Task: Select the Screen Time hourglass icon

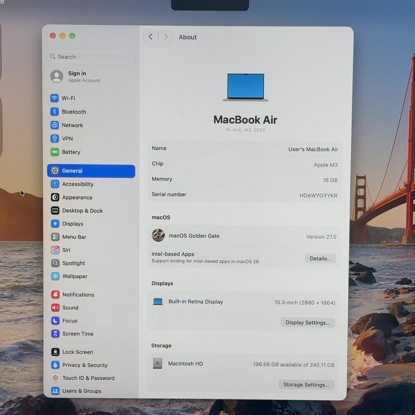Action: [x=55, y=334]
